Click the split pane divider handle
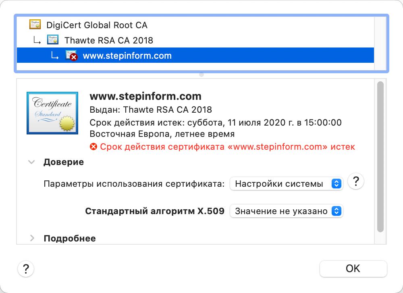The height and width of the screenshot is (293, 403). point(201,74)
